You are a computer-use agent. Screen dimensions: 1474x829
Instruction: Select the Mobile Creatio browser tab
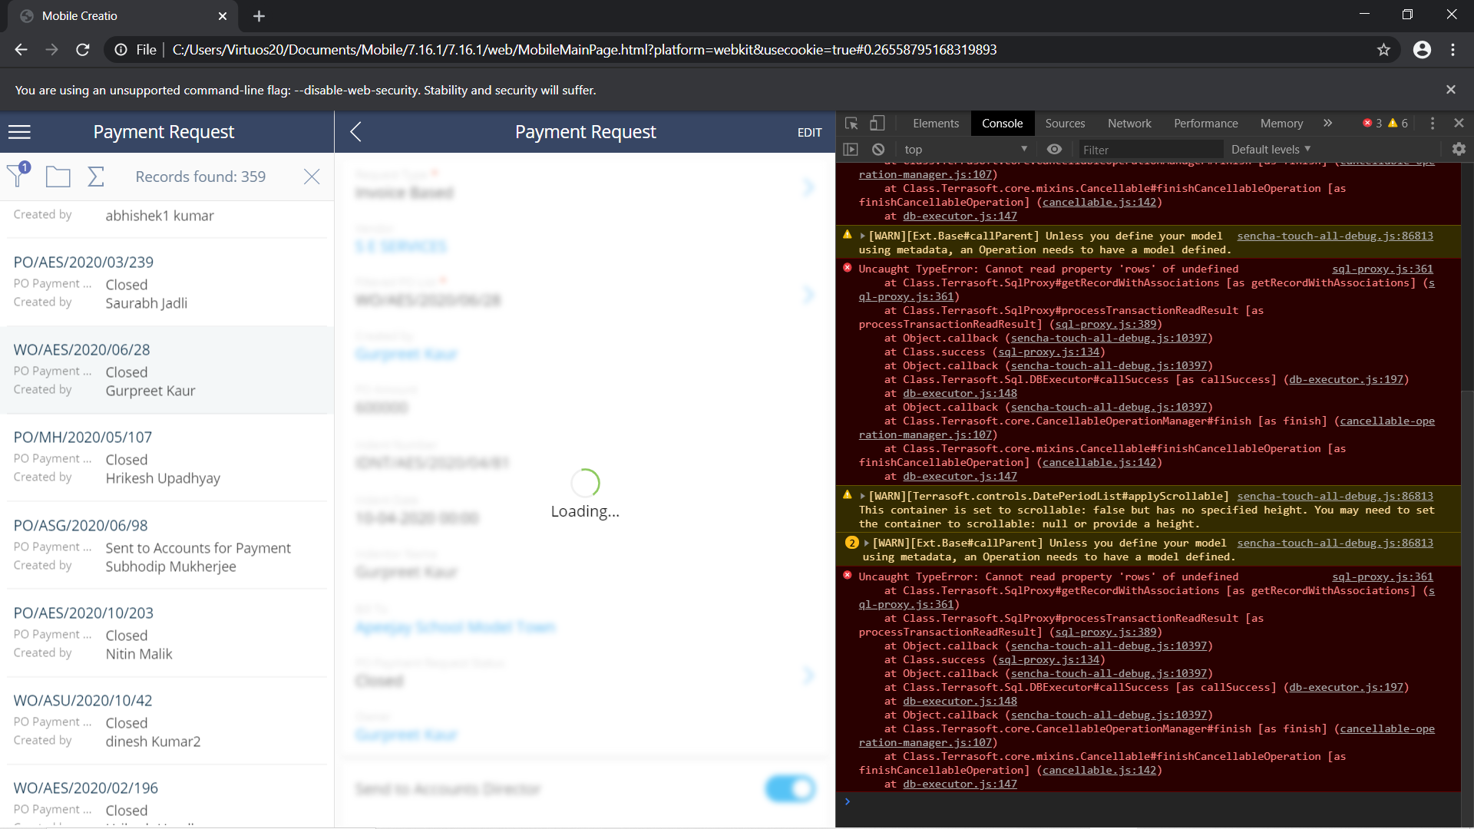click(123, 16)
